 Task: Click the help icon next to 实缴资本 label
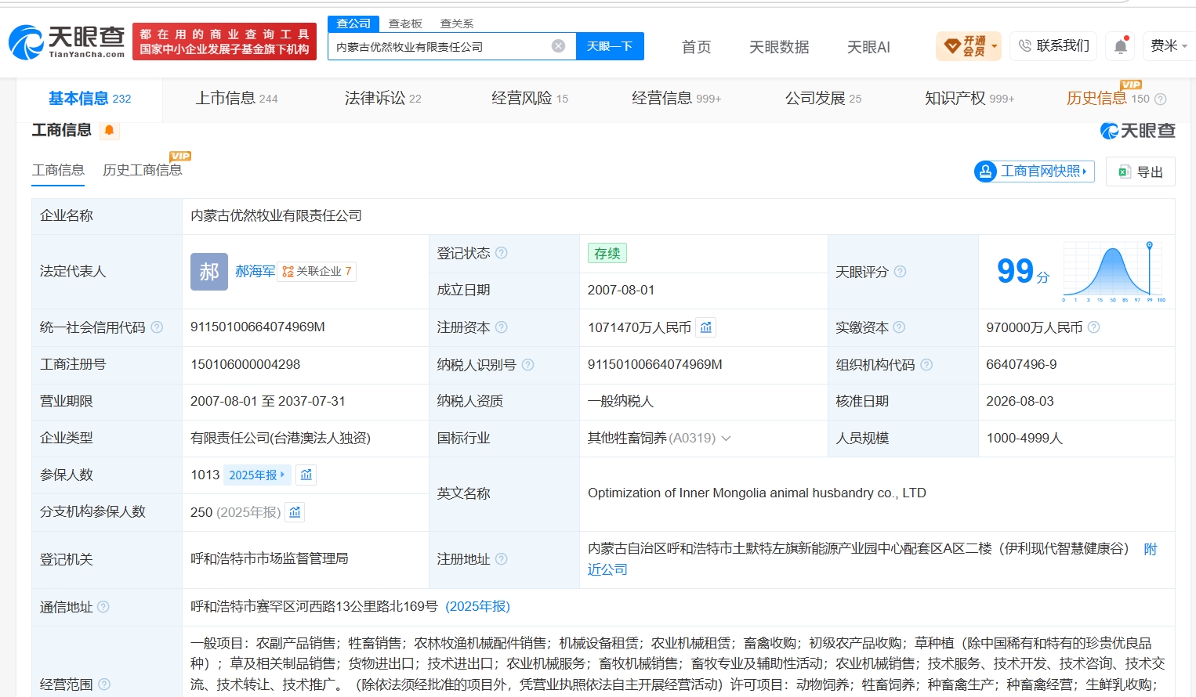coord(899,327)
